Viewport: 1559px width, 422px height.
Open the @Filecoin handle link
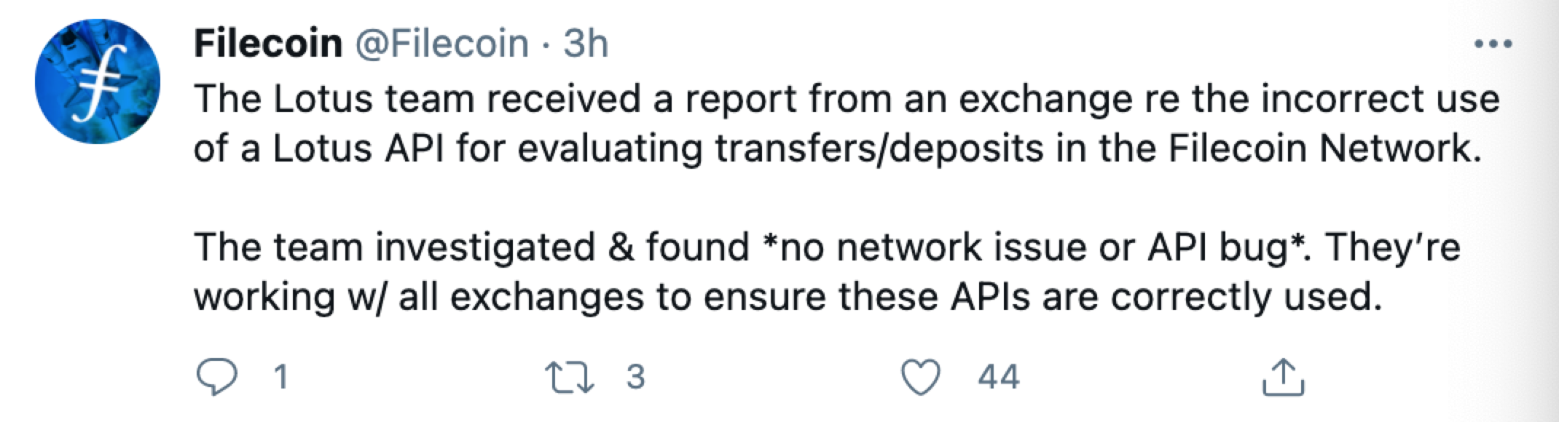tap(441, 44)
